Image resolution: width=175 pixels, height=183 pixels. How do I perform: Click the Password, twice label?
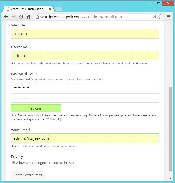tap(24, 74)
